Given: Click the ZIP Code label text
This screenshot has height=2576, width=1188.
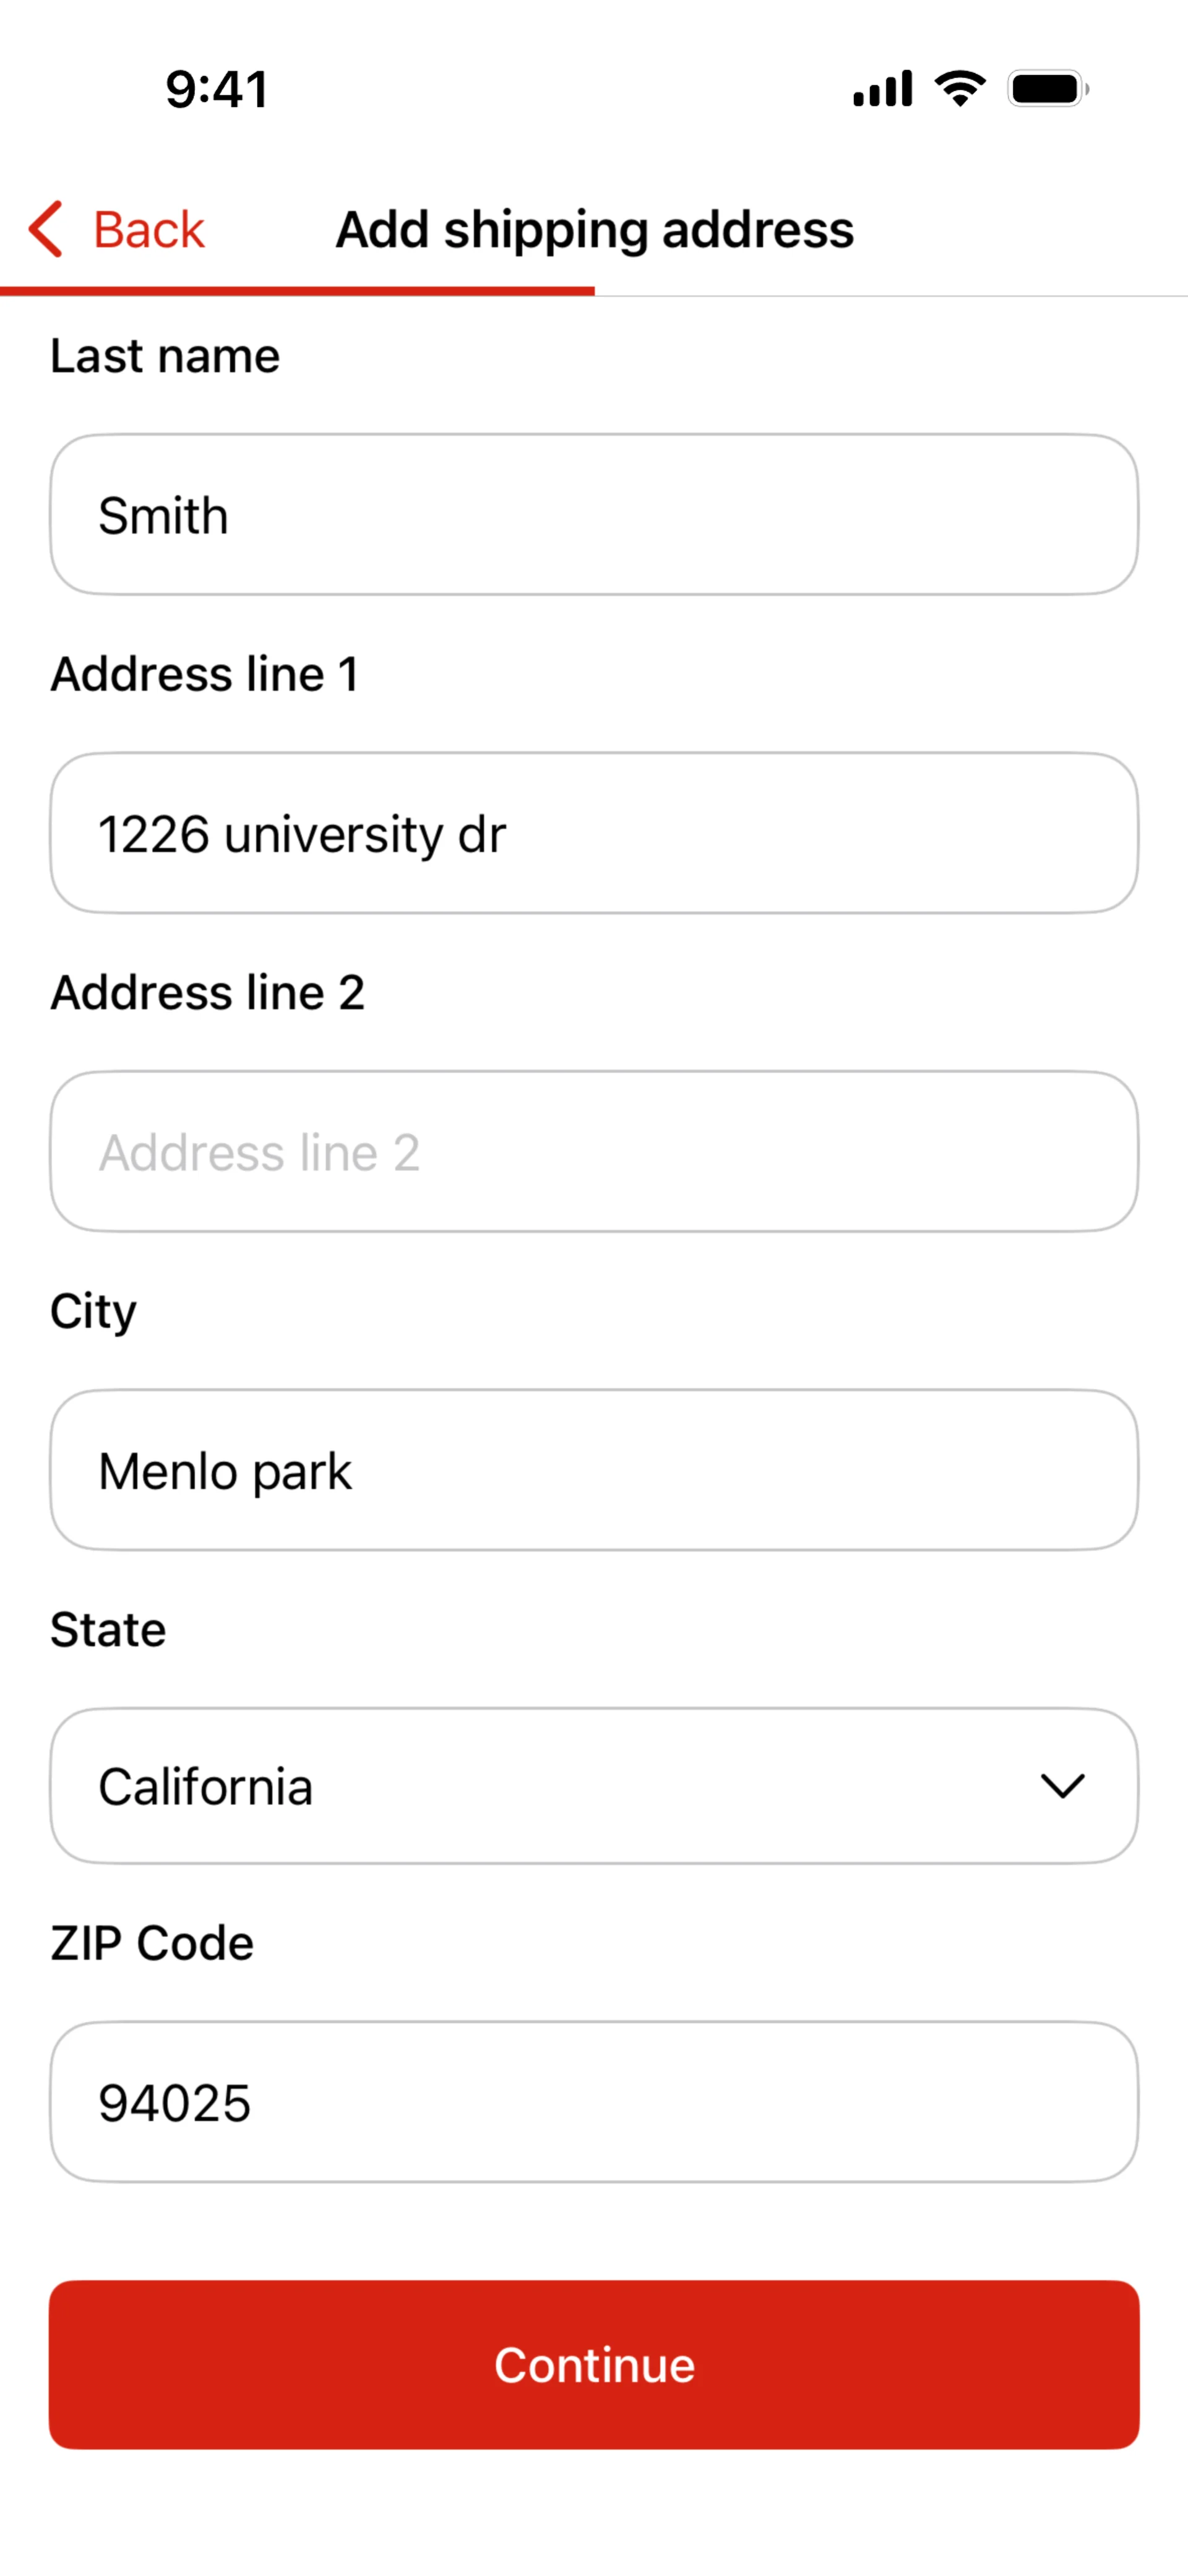Looking at the screenshot, I should point(152,1944).
